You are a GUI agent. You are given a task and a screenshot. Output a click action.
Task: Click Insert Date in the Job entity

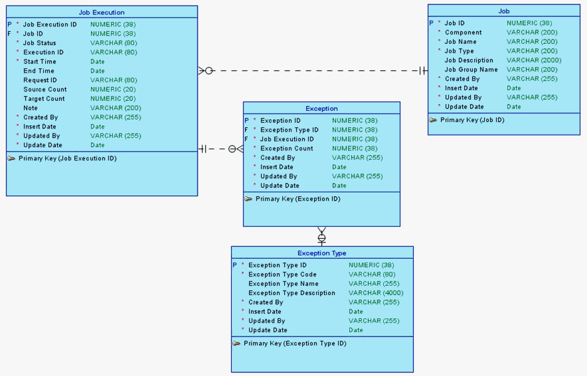[461, 88]
